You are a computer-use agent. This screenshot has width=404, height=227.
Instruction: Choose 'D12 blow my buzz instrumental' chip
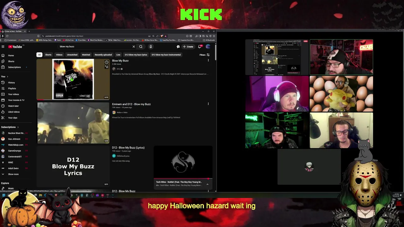click(x=166, y=55)
